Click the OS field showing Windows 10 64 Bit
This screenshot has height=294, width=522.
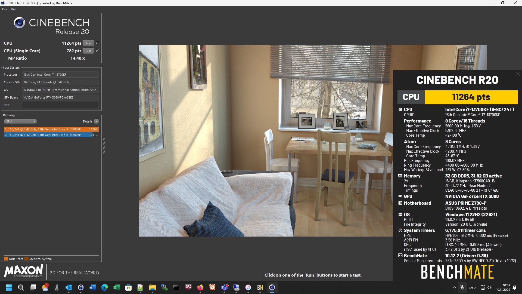pos(60,90)
